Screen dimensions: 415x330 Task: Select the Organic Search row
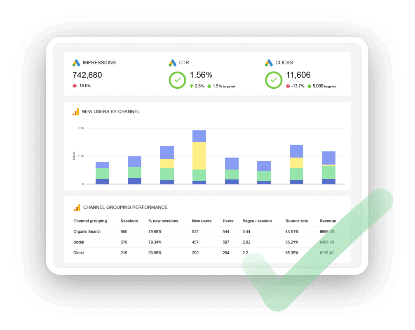(87, 231)
